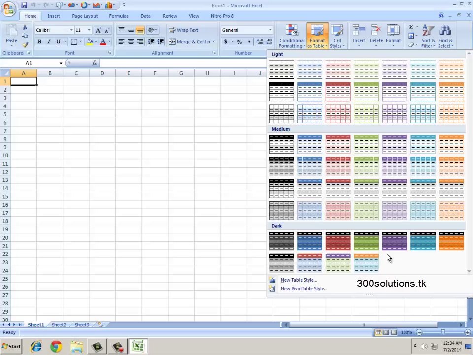Click the Windows Start button
The width and height of the screenshot is (473, 355).
click(x=12, y=346)
